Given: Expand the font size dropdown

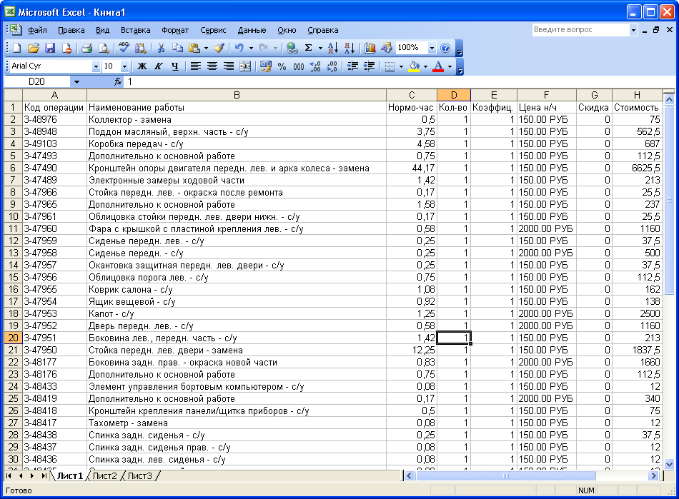Looking at the screenshot, I should (x=124, y=66).
